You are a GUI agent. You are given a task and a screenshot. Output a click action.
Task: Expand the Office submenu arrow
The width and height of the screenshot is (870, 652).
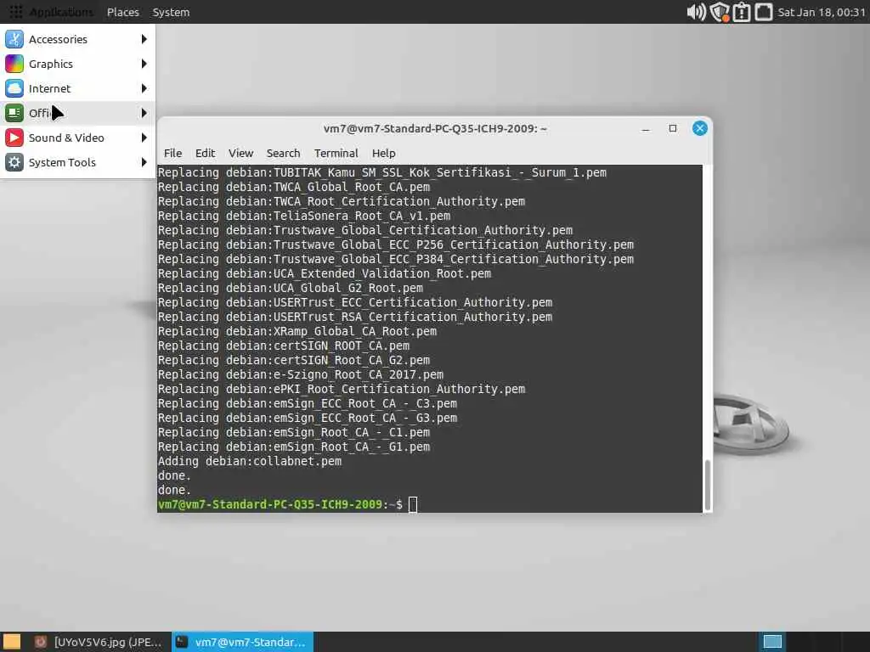(x=144, y=113)
